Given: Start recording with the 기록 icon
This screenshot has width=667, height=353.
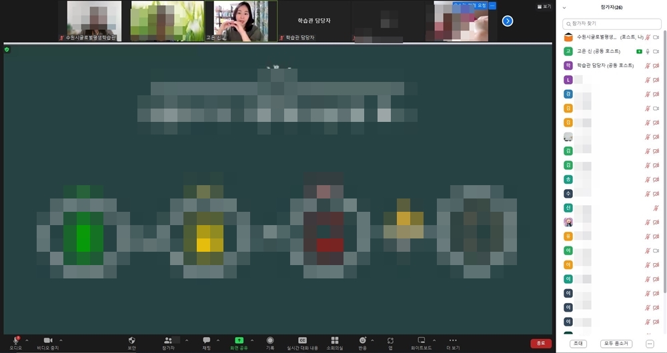Looking at the screenshot, I should tap(270, 340).
